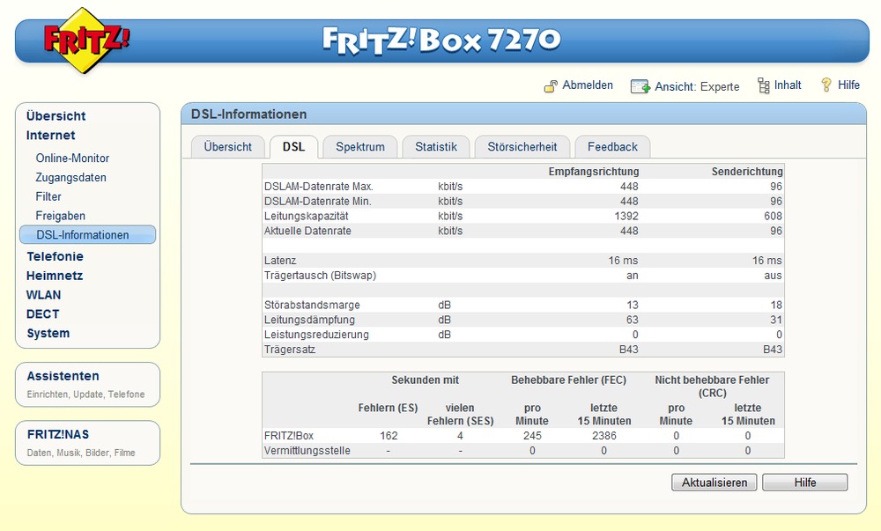This screenshot has width=881, height=531.
Task: Click the Senderichtung column header
Action: tap(747, 171)
